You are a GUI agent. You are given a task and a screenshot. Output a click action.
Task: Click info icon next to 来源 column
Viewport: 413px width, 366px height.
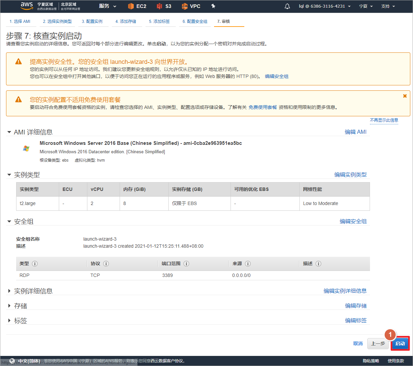coord(248,264)
